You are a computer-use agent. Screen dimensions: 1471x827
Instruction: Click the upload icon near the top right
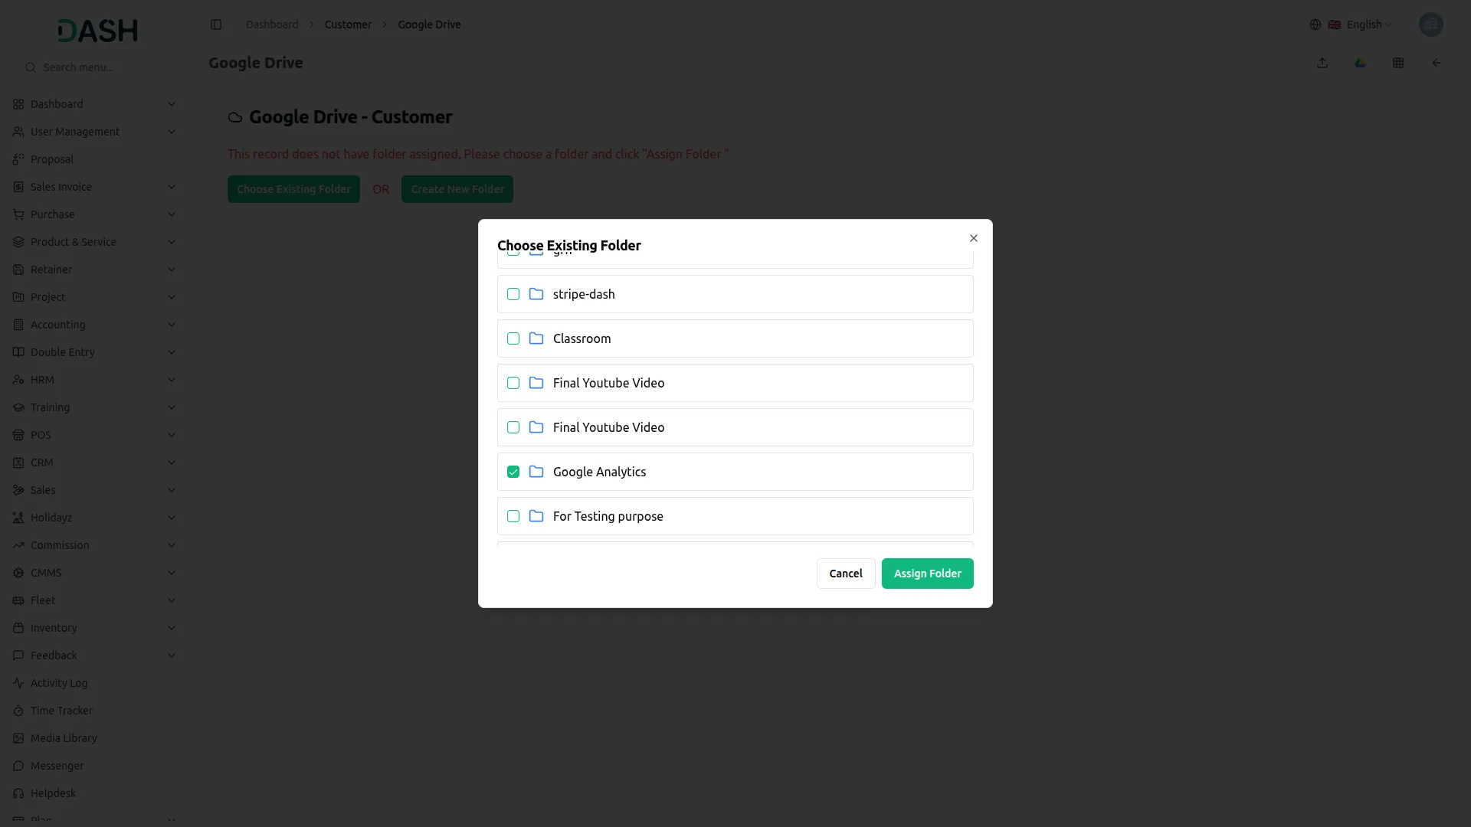(x=1322, y=63)
